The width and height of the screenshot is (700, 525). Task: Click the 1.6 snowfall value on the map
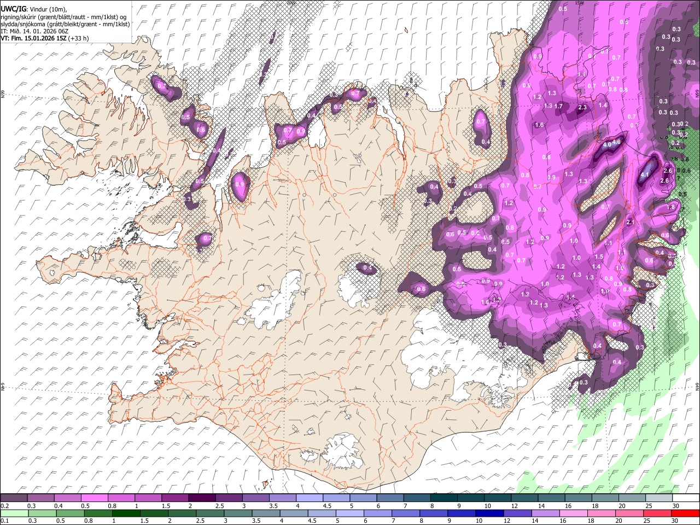tap(539, 125)
